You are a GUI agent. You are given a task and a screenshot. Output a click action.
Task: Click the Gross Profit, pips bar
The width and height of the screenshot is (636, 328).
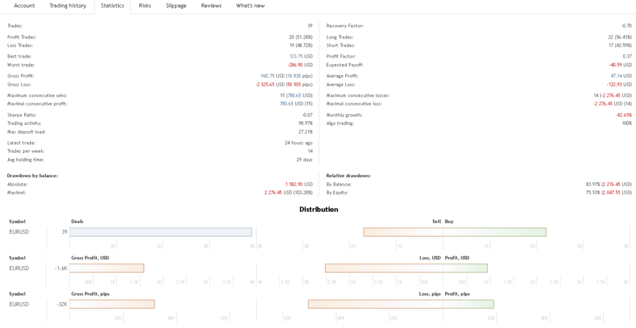click(x=112, y=304)
